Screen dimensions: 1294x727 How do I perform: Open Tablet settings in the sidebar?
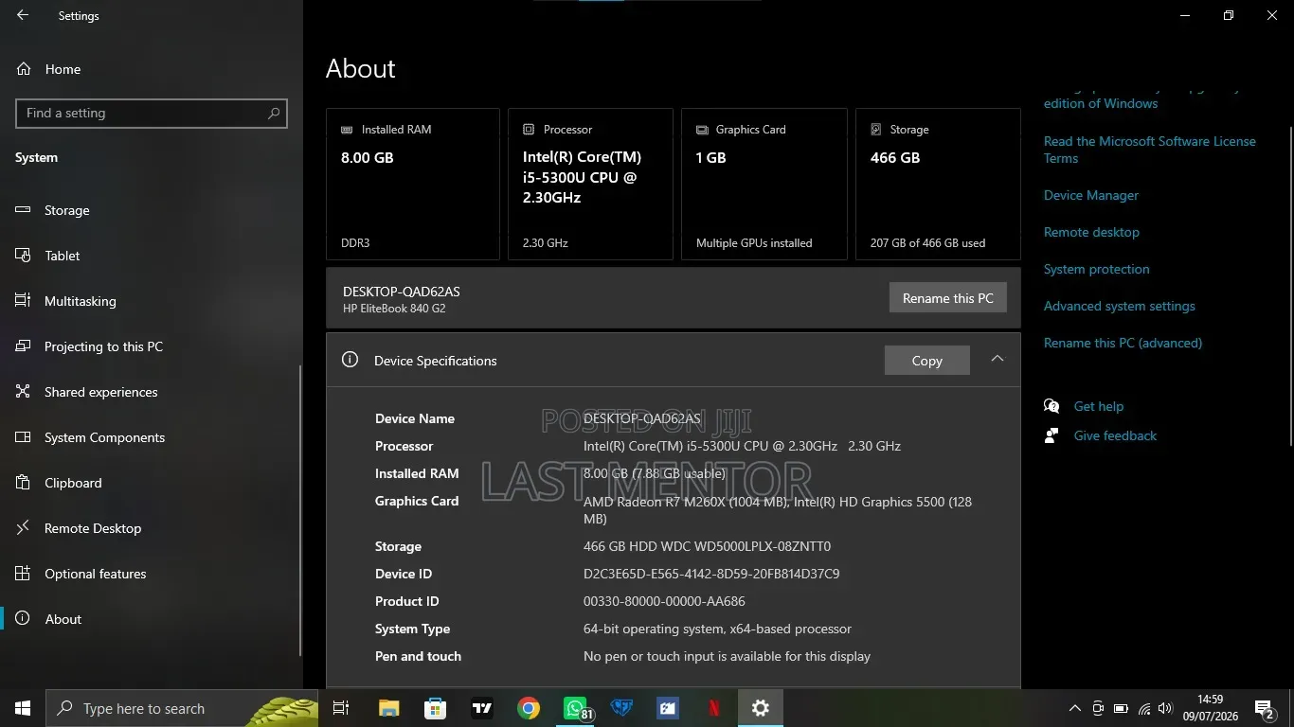point(152,256)
